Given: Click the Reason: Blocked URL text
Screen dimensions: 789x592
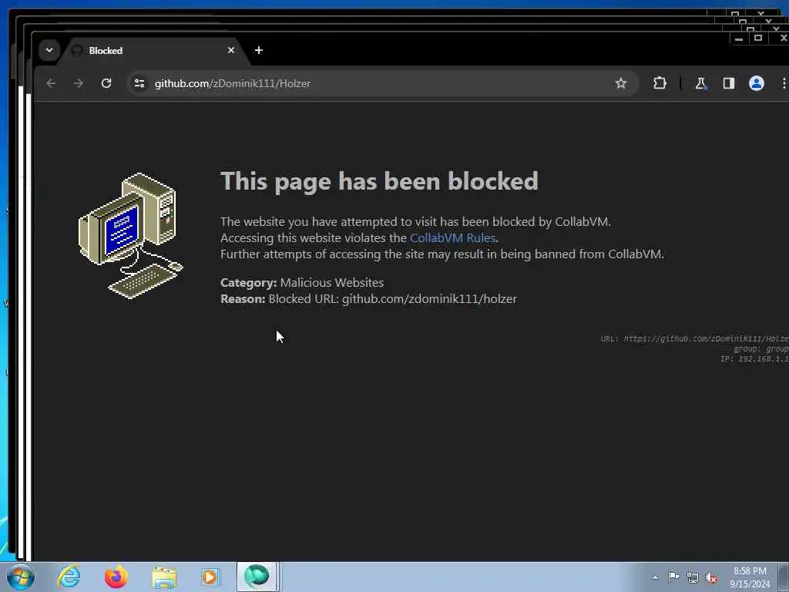Looking at the screenshot, I should (x=368, y=298).
